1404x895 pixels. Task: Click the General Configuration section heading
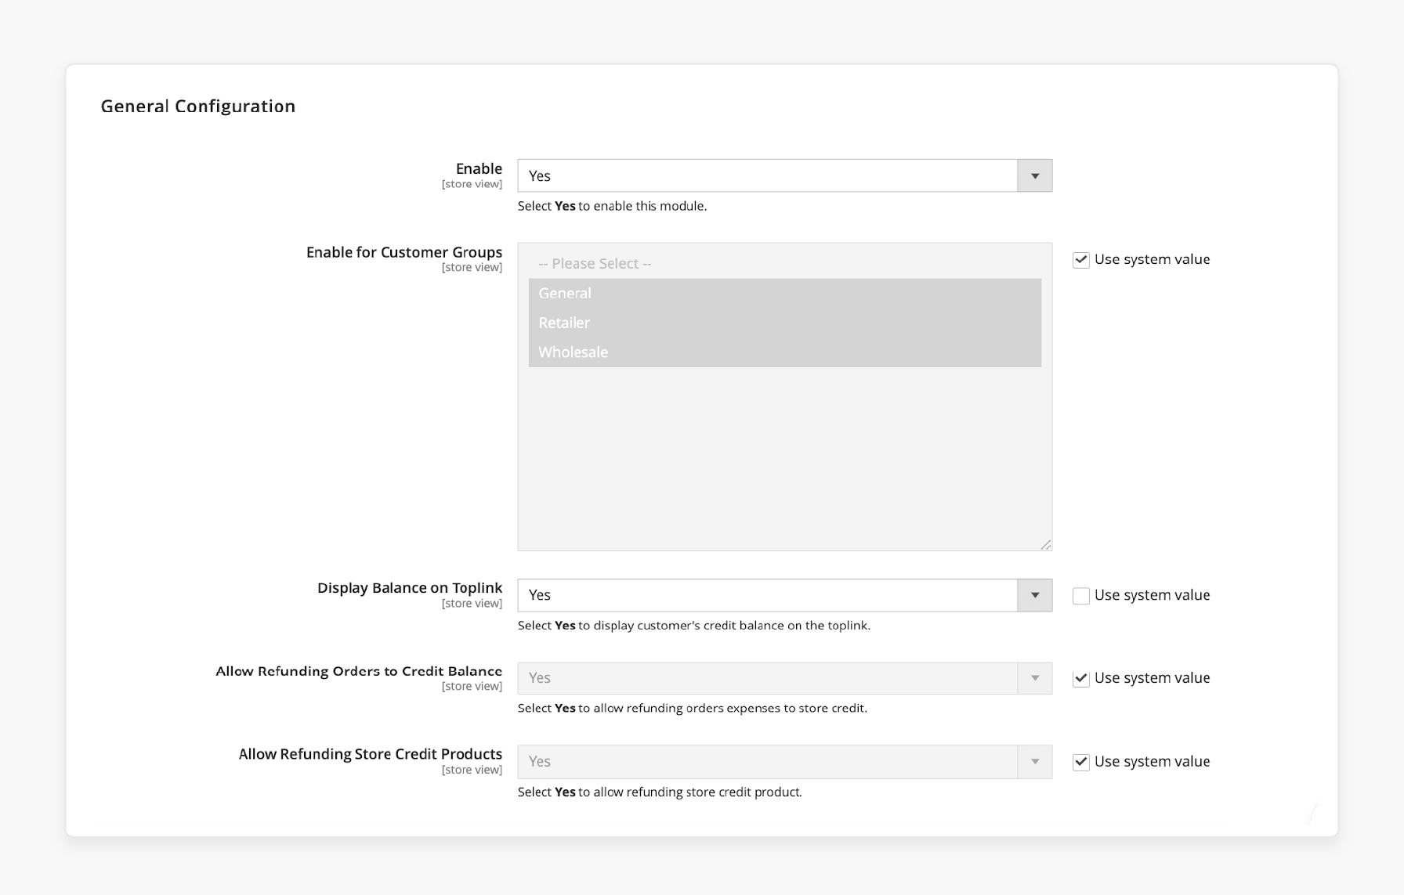[x=198, y=106]
